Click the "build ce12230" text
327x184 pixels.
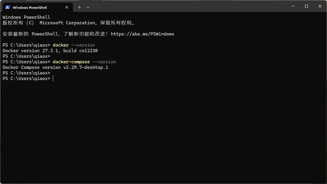point(80,51)
